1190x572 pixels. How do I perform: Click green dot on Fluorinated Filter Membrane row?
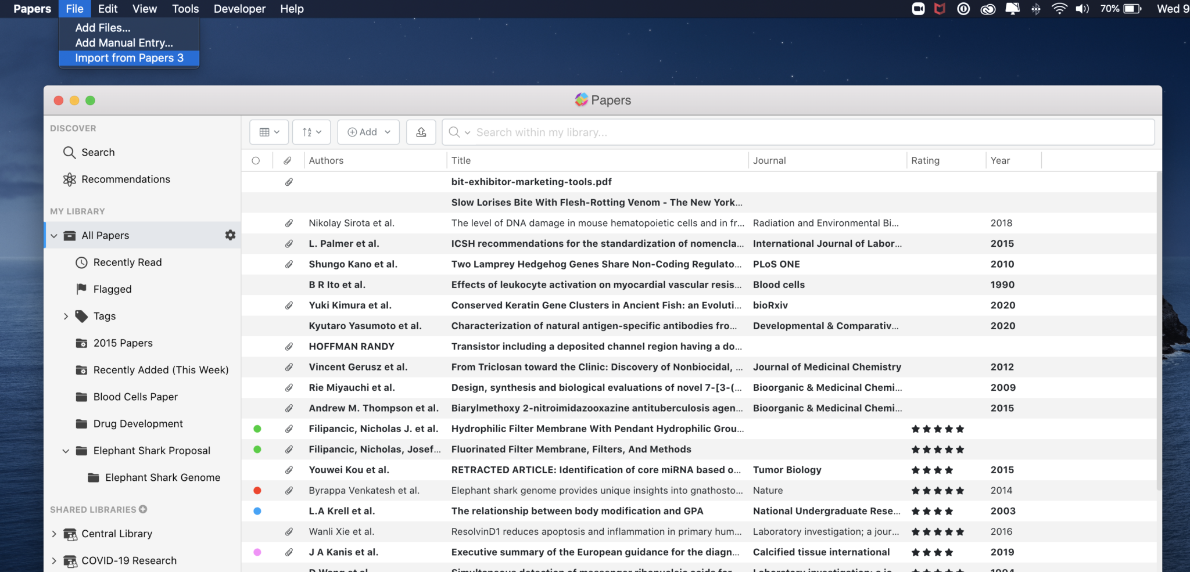click(257, 449)
